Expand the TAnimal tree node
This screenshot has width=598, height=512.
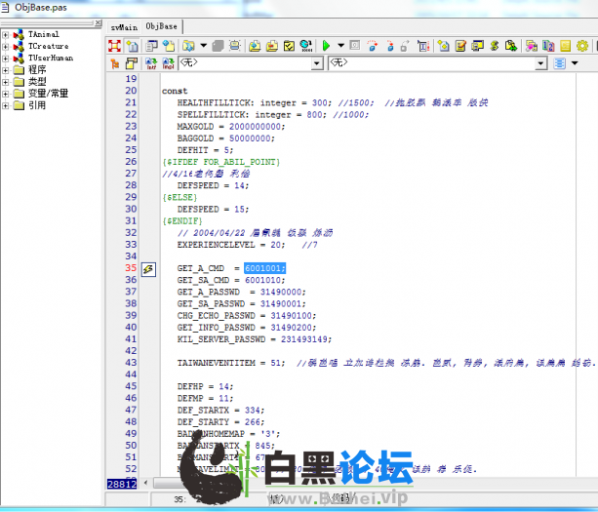point(6,34)
